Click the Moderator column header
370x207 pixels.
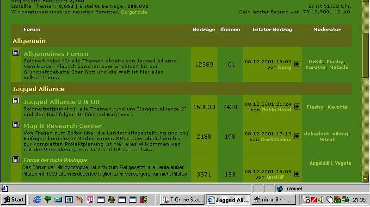[327, 30]
